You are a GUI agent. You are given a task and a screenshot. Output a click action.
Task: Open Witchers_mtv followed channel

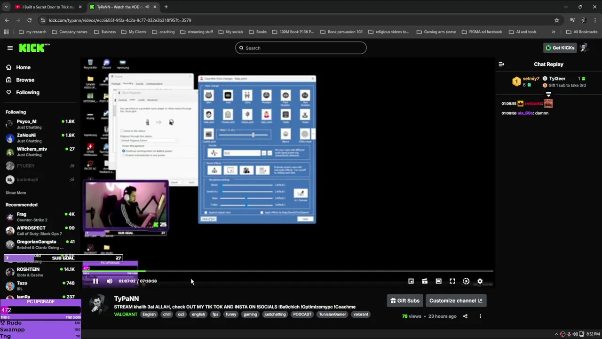pos(40,152)
